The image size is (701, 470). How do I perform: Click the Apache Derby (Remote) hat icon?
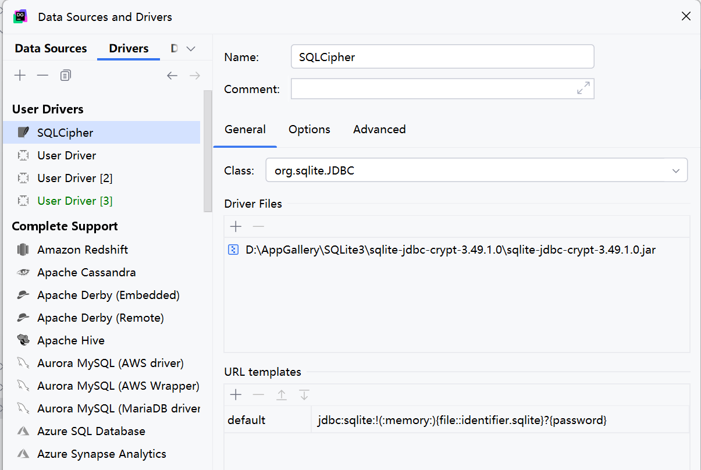23,318
